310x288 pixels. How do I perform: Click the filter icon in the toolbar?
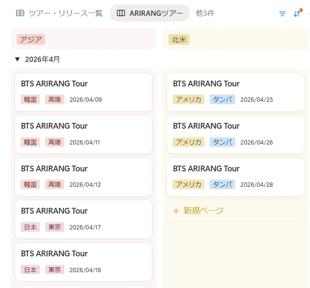coord(282,13)
